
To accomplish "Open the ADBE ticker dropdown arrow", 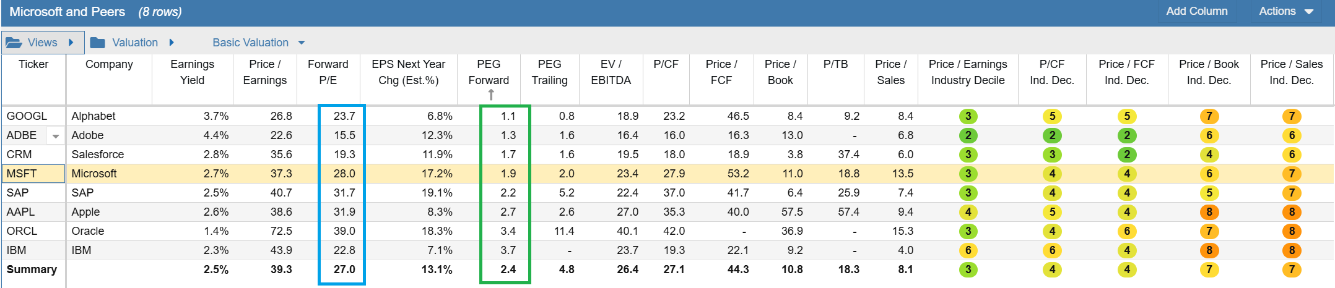I will [x=56, y=136].
